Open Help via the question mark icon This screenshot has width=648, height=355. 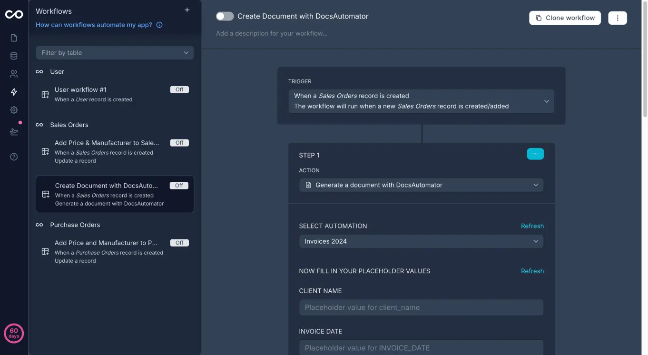click(x=13, y=156)
